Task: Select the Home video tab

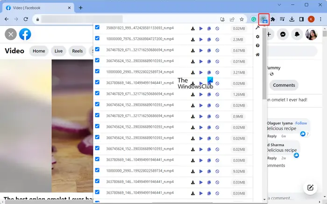Action: tap(39, 51)
